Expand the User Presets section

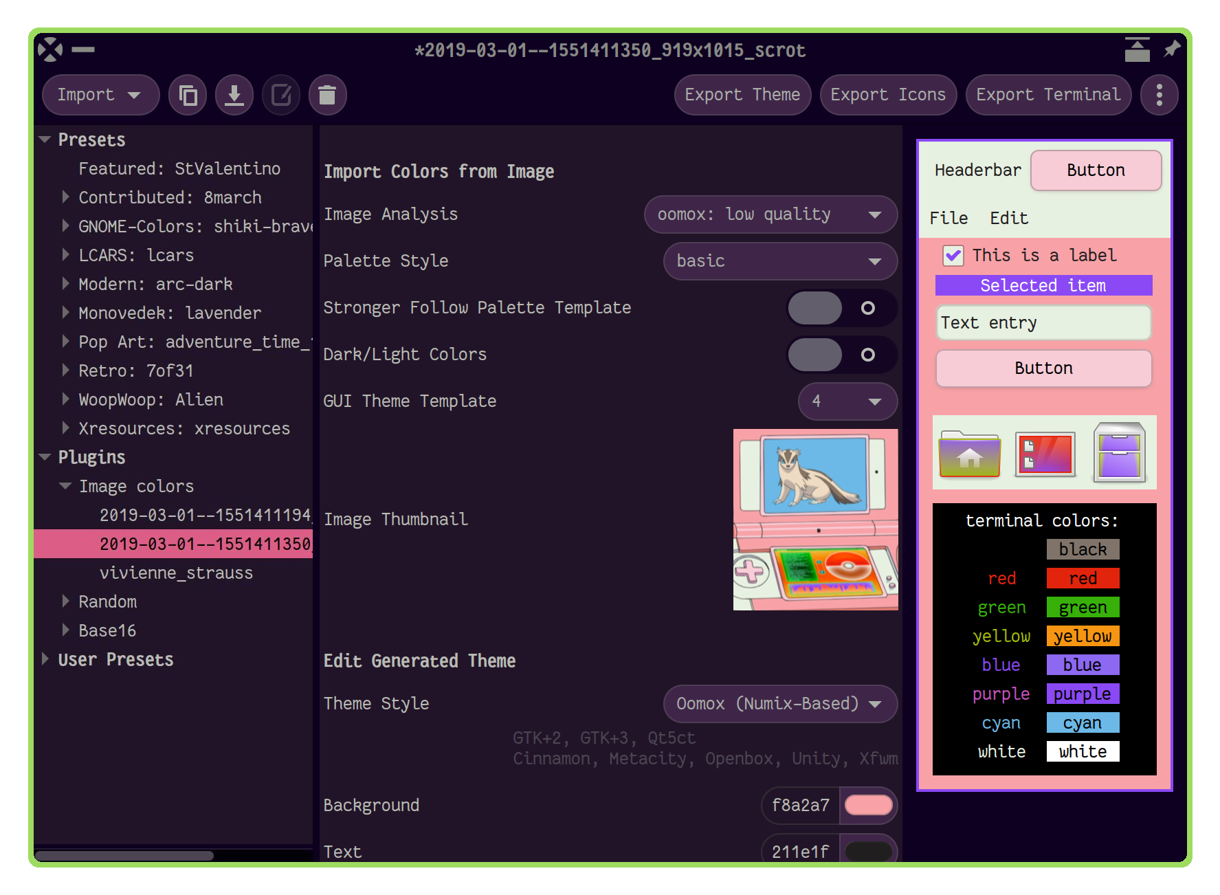click(45, 659)
